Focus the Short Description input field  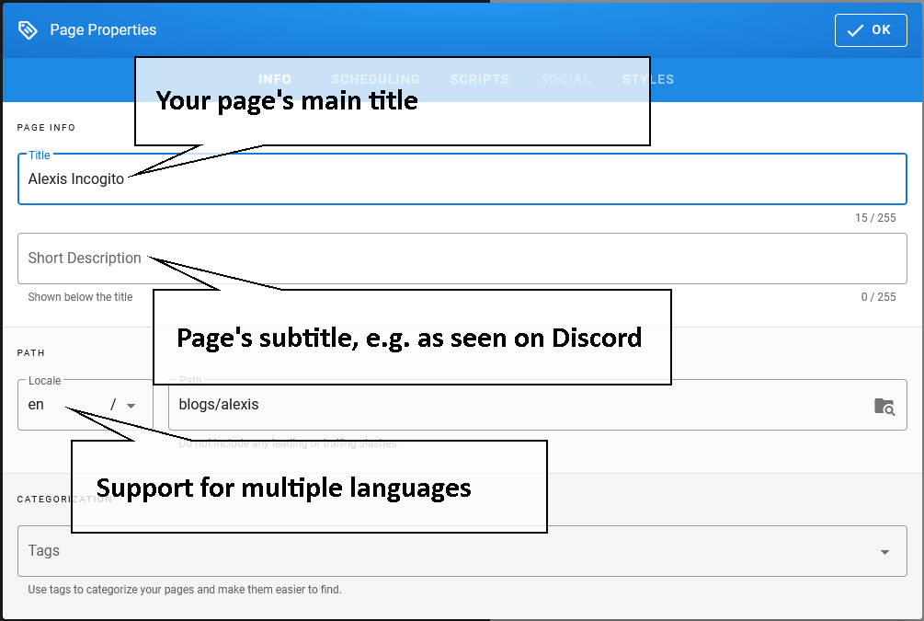coord(462,259)
